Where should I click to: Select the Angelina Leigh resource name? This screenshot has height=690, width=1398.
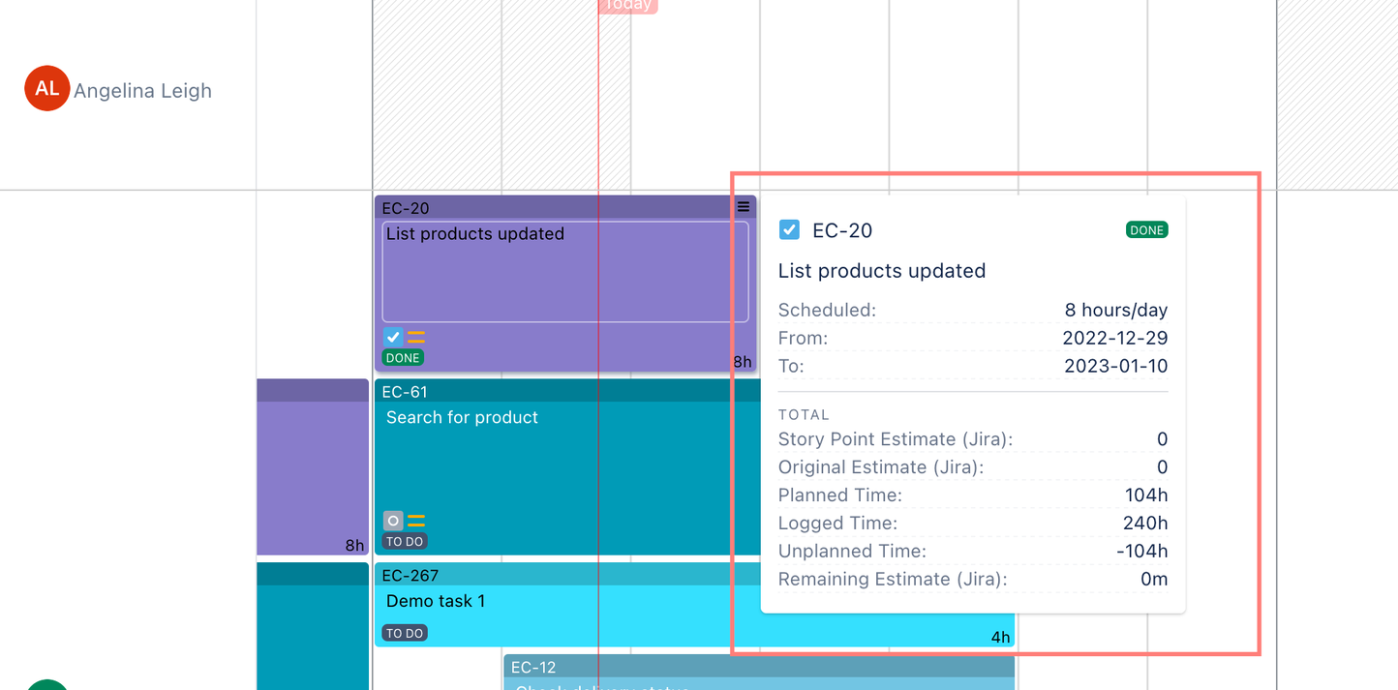tap(142, 91)
